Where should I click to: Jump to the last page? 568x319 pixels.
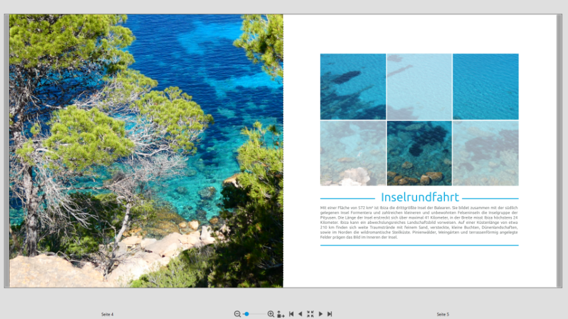(329, 314)
